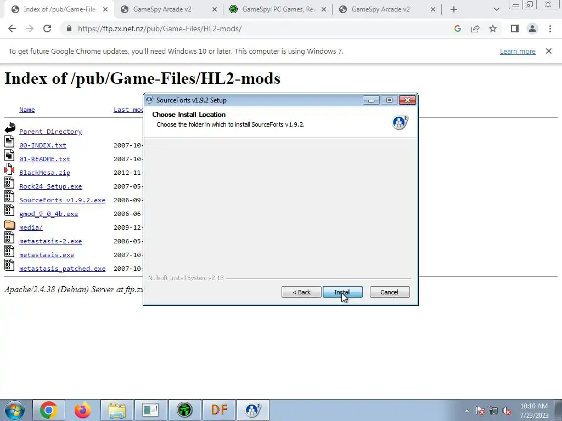Open the media/ folder link
562x421 pixels.
click(x=31, y=227)
